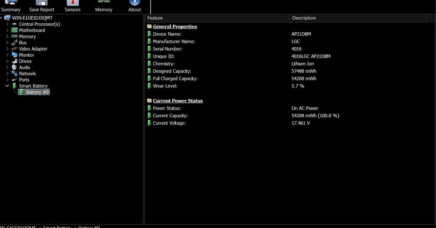Open the Memory toolbar icon

tap(104, 3)
